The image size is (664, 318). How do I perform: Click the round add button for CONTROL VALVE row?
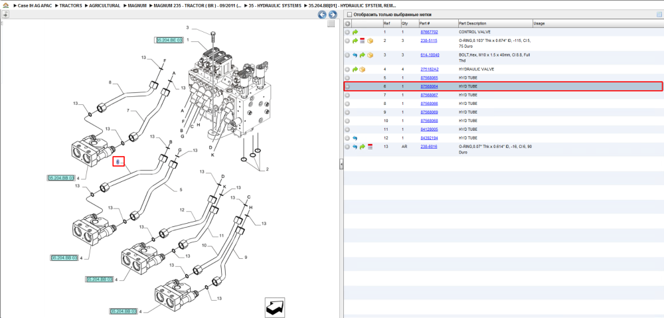pos(347,32)
